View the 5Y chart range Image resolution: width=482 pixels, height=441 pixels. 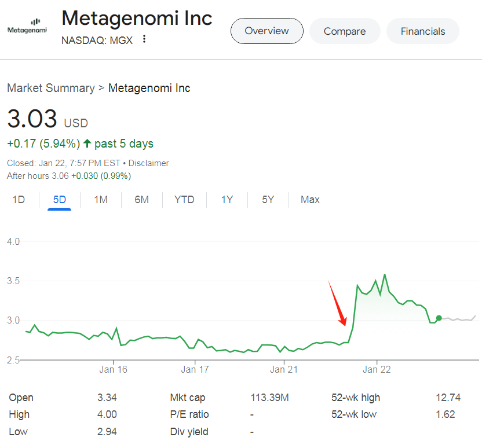point(268,200)
